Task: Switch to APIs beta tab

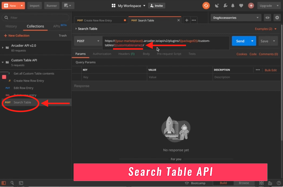Action: [60, 26]
